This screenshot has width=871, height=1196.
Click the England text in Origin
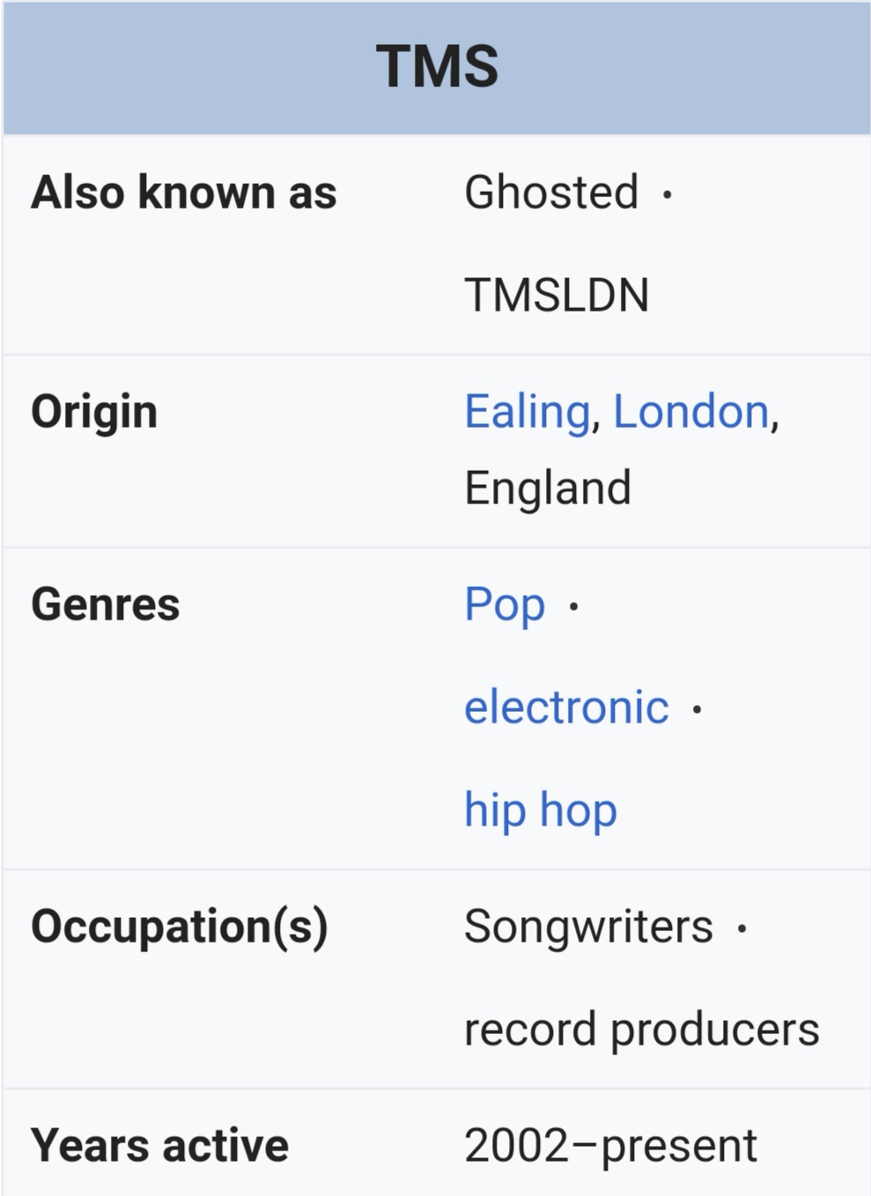(548, 489)
